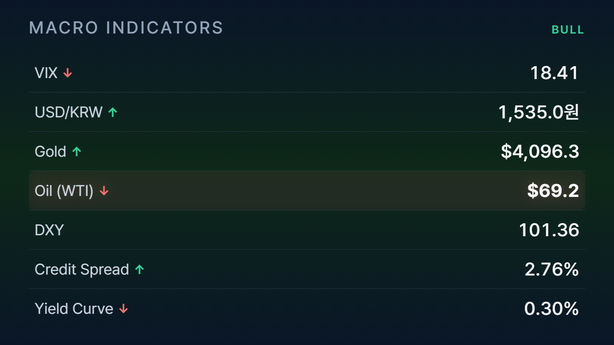Select the DXY indicator label

(49, 230)
